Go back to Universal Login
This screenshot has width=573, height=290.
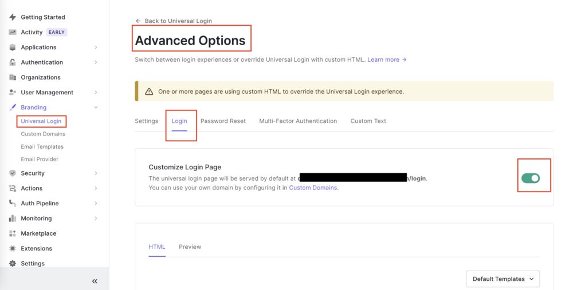tap(178, 21)
